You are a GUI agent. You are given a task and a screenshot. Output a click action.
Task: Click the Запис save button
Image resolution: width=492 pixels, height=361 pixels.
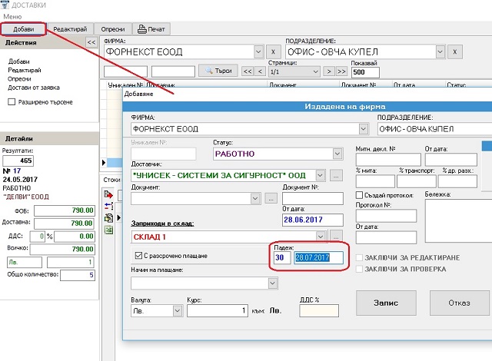click(x=386, y=303)
